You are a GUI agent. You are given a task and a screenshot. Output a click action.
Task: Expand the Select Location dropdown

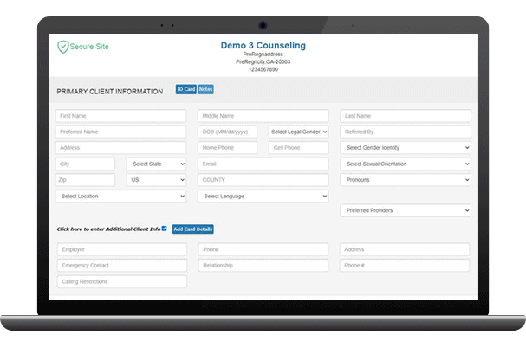pyautogui.click(x=120, y=197)
